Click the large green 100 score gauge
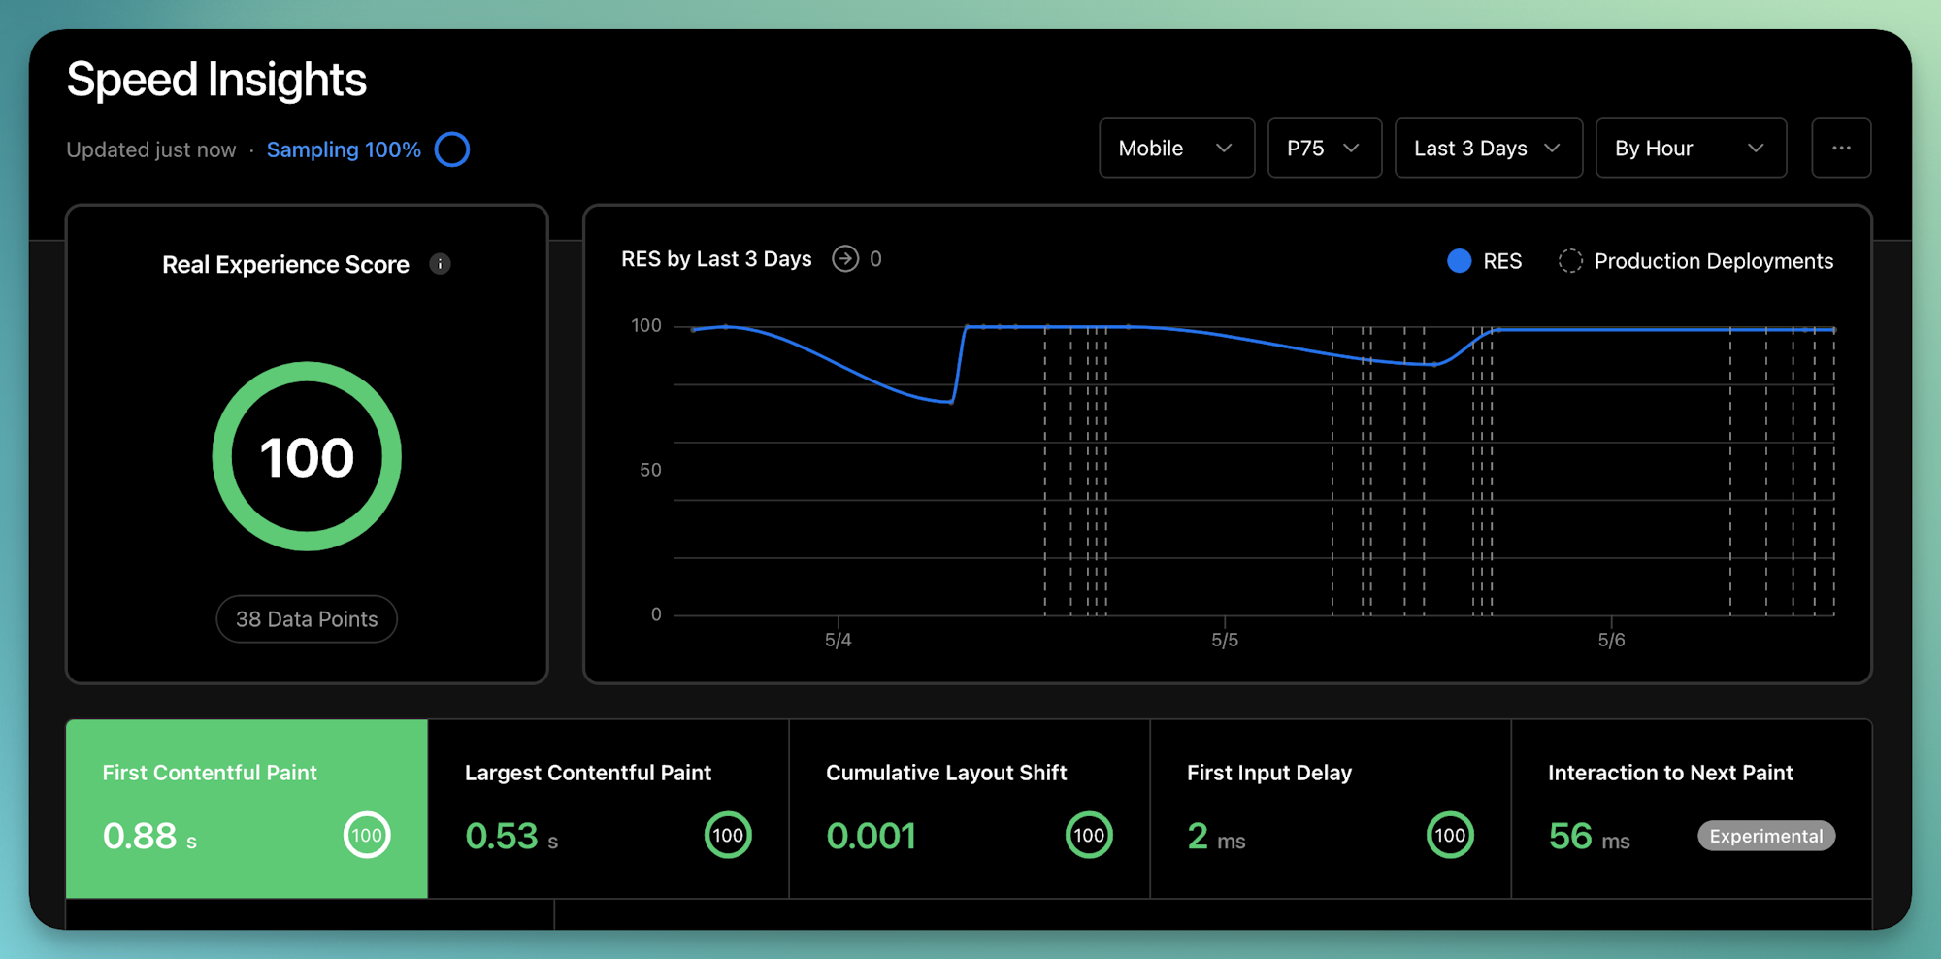Image resolution: width=1941 pixels, height=959 pixels. coord(307,456)
